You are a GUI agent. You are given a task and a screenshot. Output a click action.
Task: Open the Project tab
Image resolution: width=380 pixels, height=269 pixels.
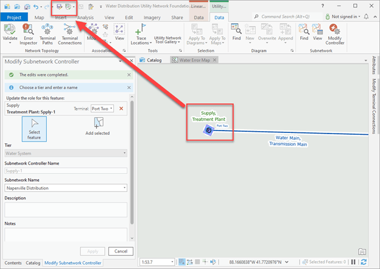point(14,18)
